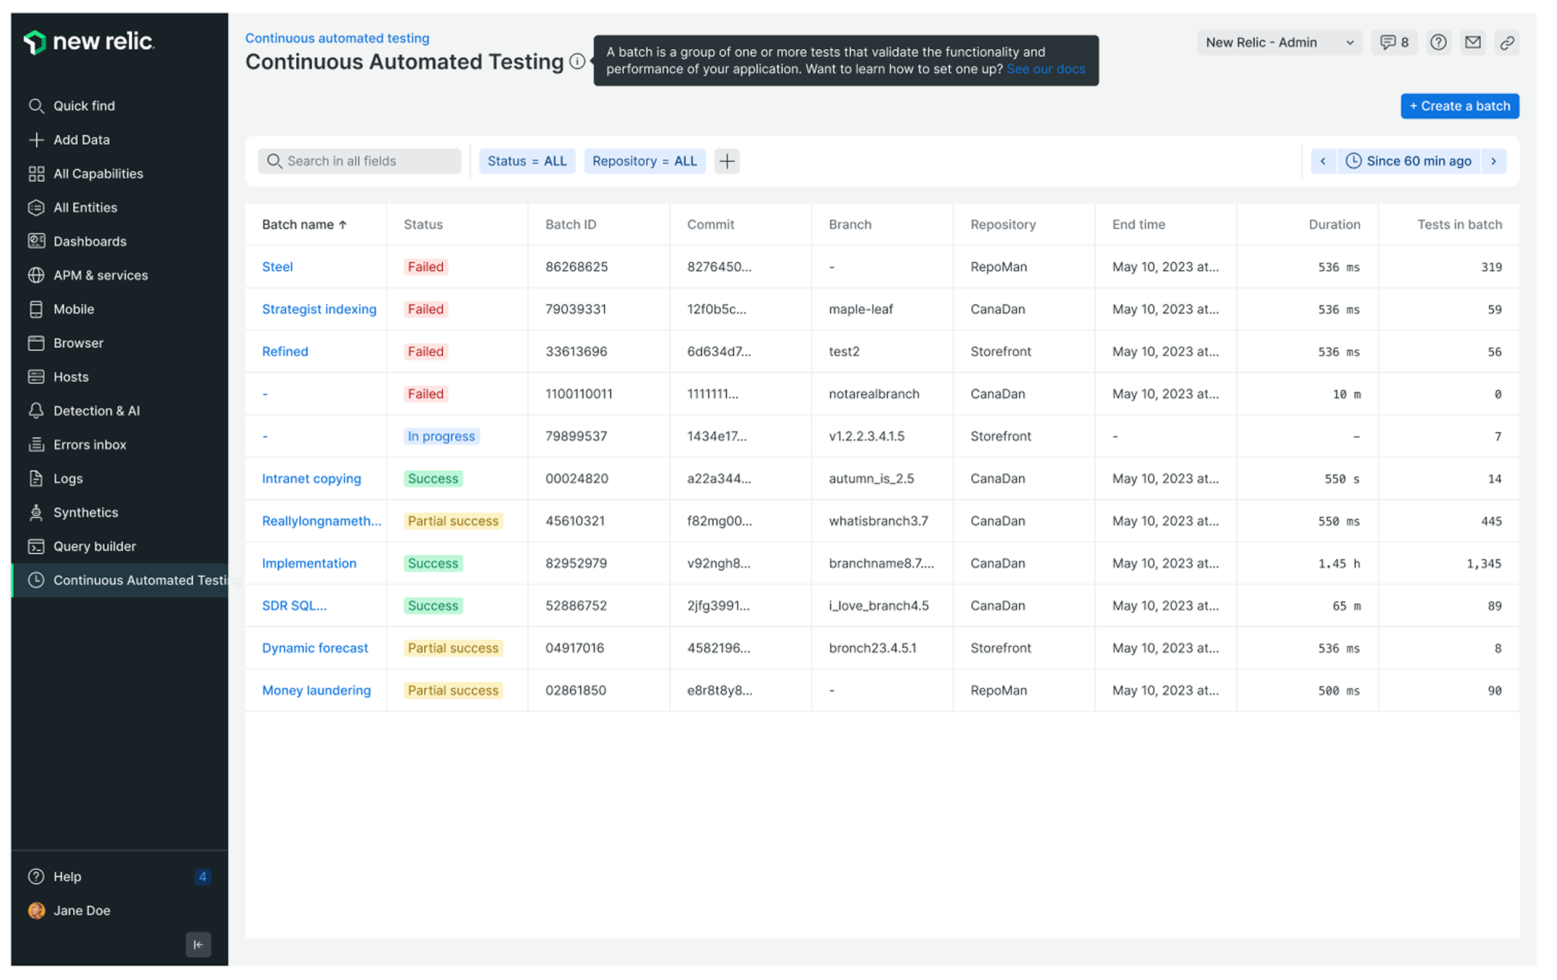Sort by End time column header

[x=1139, y=224]
